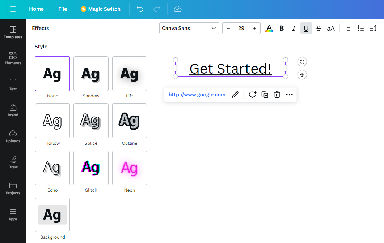Viewport: 384px width, 243px height.
Task: Open the File menu
Action: coord(63,9)
